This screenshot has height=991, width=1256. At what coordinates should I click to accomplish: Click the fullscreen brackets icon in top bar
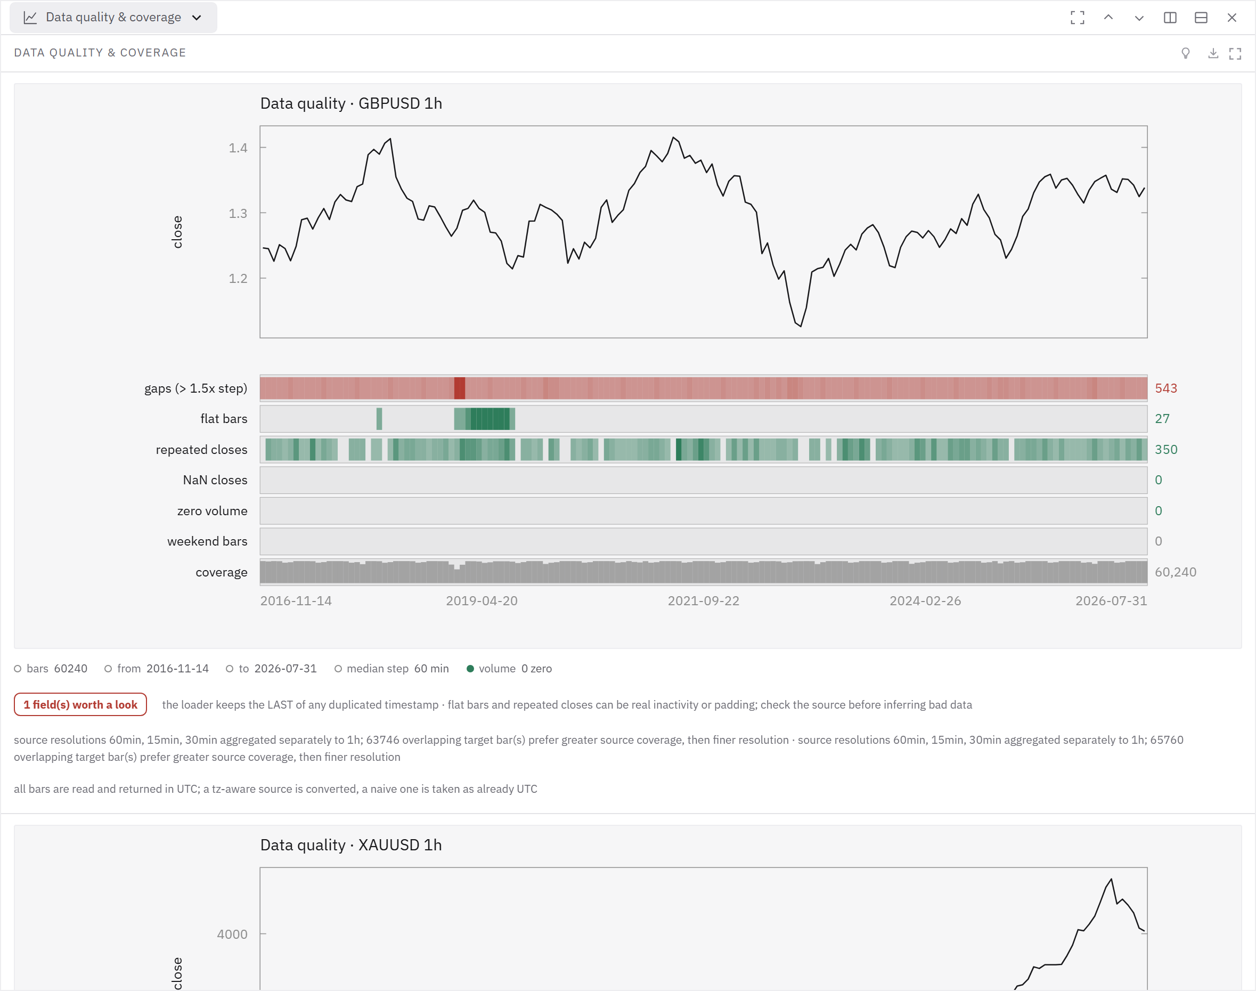[x=1078, y=18]
